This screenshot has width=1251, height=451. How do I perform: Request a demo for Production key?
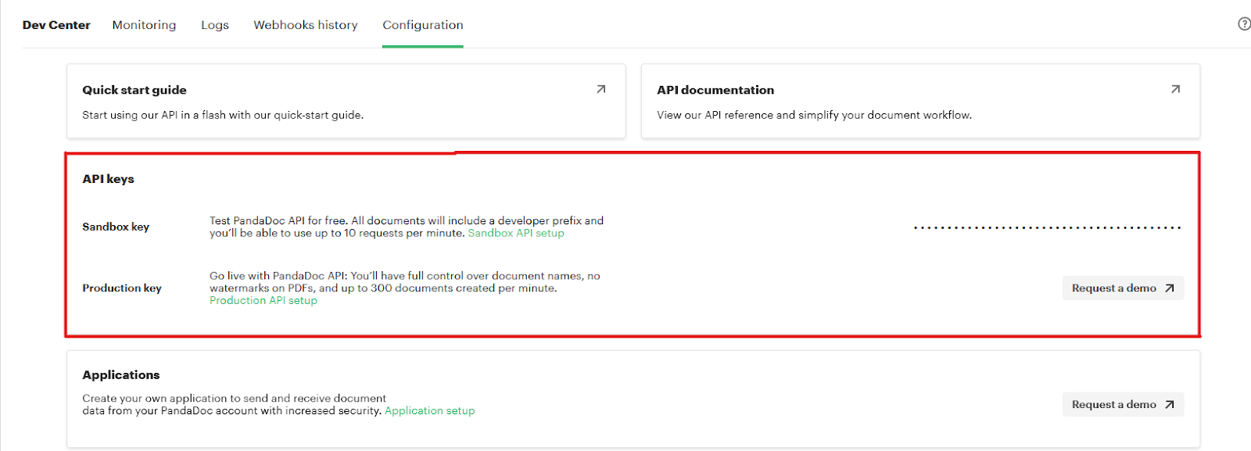[1123, 288]
